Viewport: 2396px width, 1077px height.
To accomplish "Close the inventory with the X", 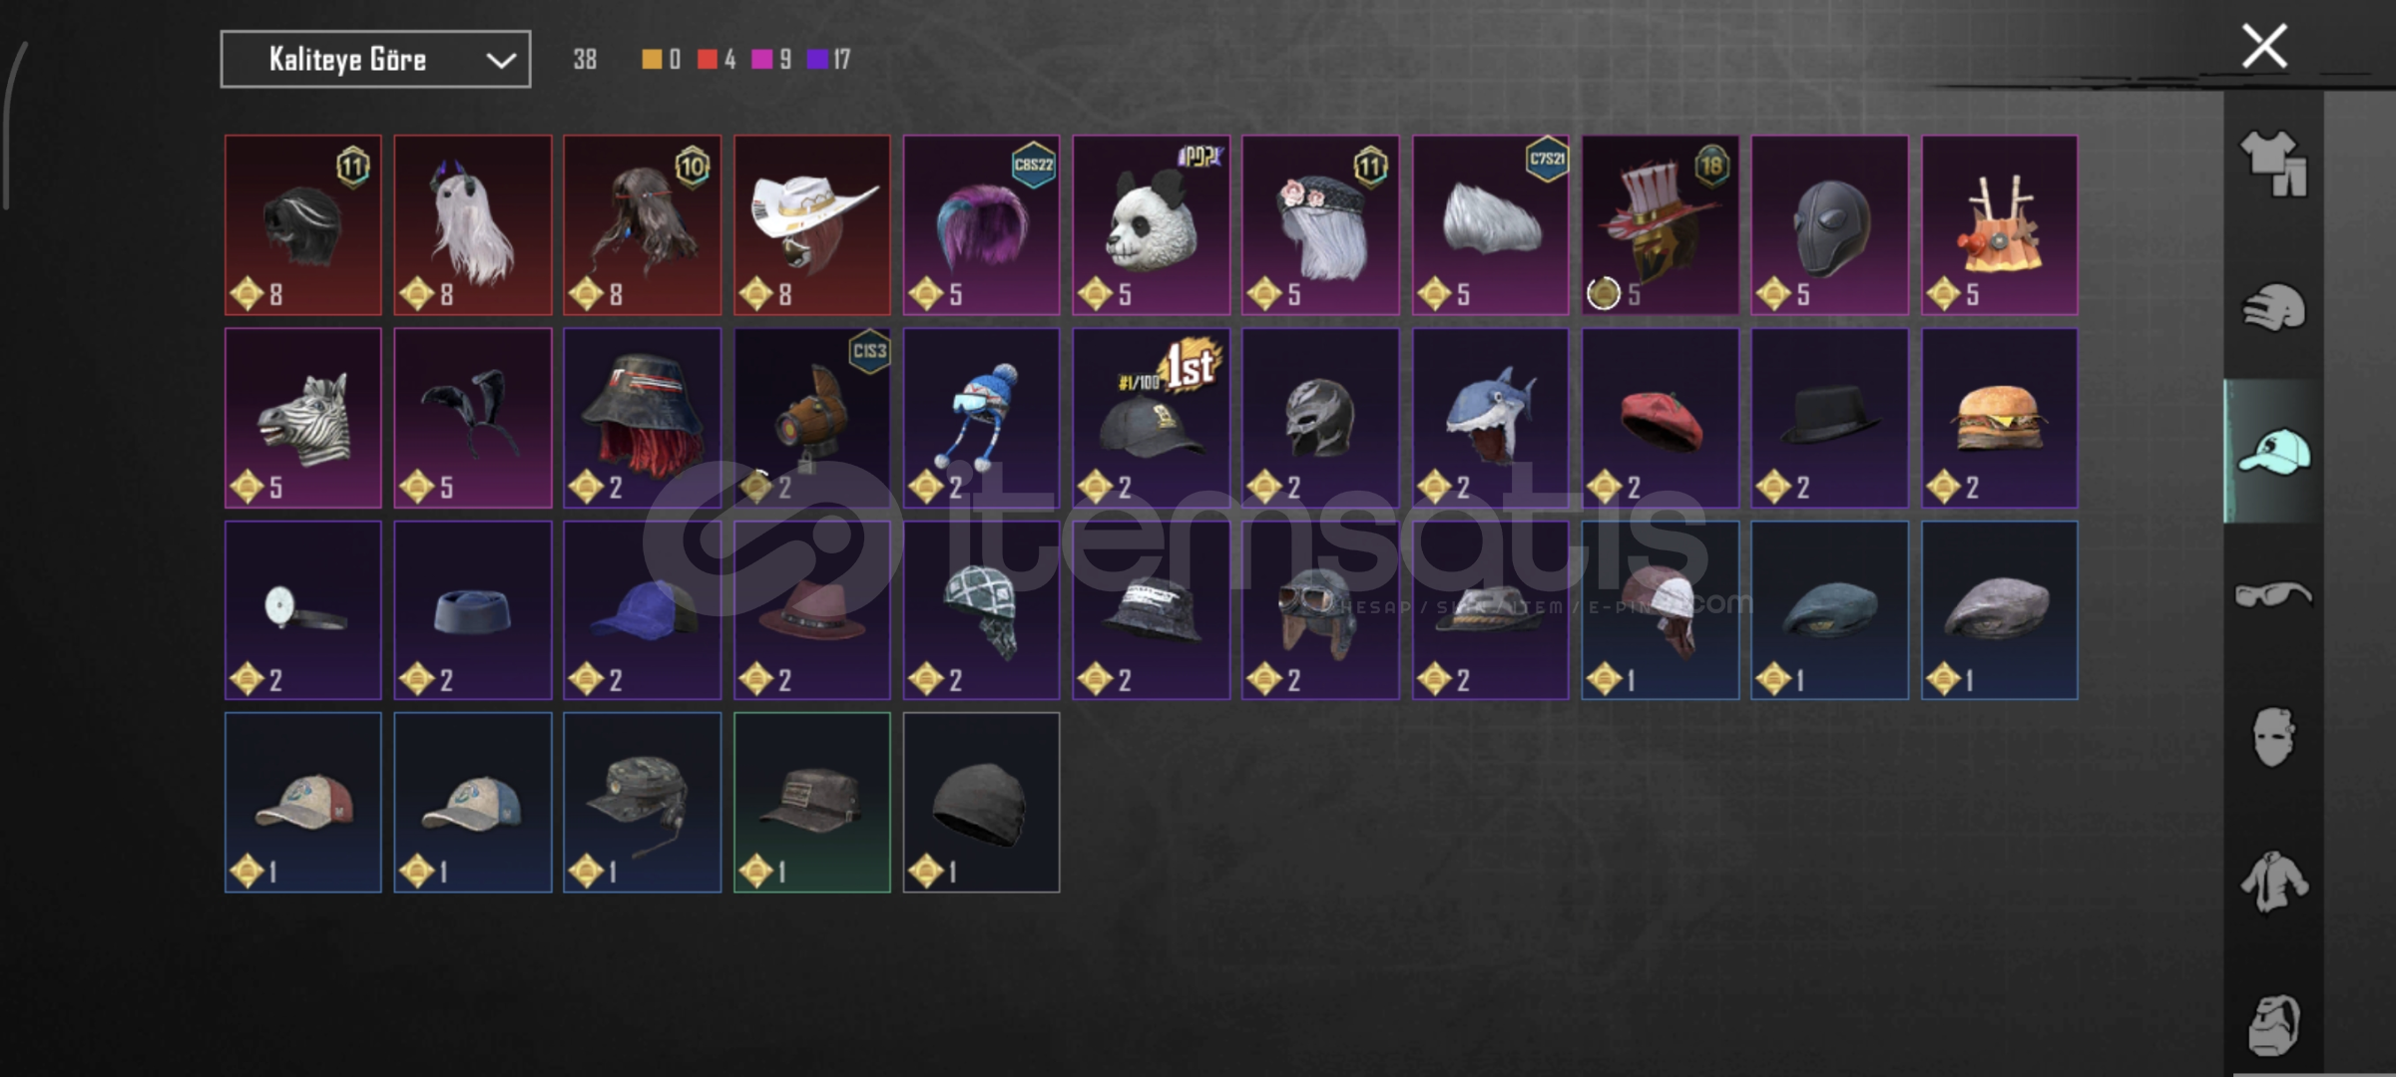I will 2264,46.
